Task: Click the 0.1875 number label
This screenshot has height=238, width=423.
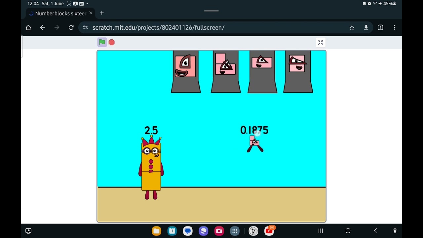Action: click(x=254, y=130)
